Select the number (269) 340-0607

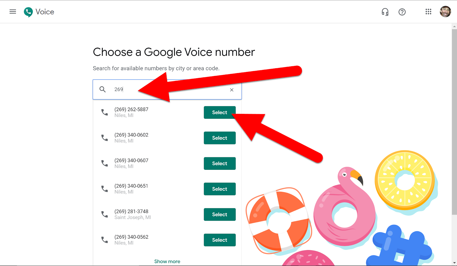pos(220,164)
